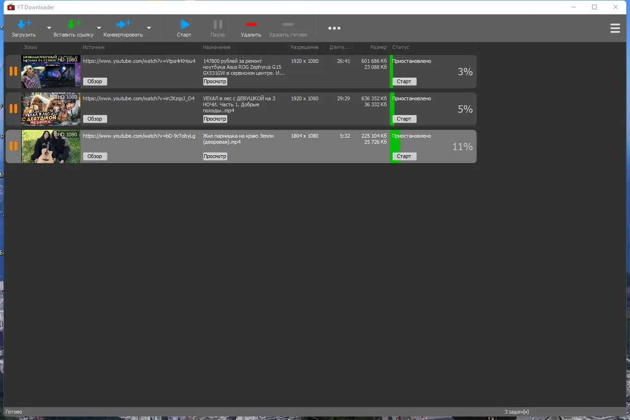Select the URL ending in in3XzqsJ_O4
This screenshot has width=630, height=420.
(139, 98)
